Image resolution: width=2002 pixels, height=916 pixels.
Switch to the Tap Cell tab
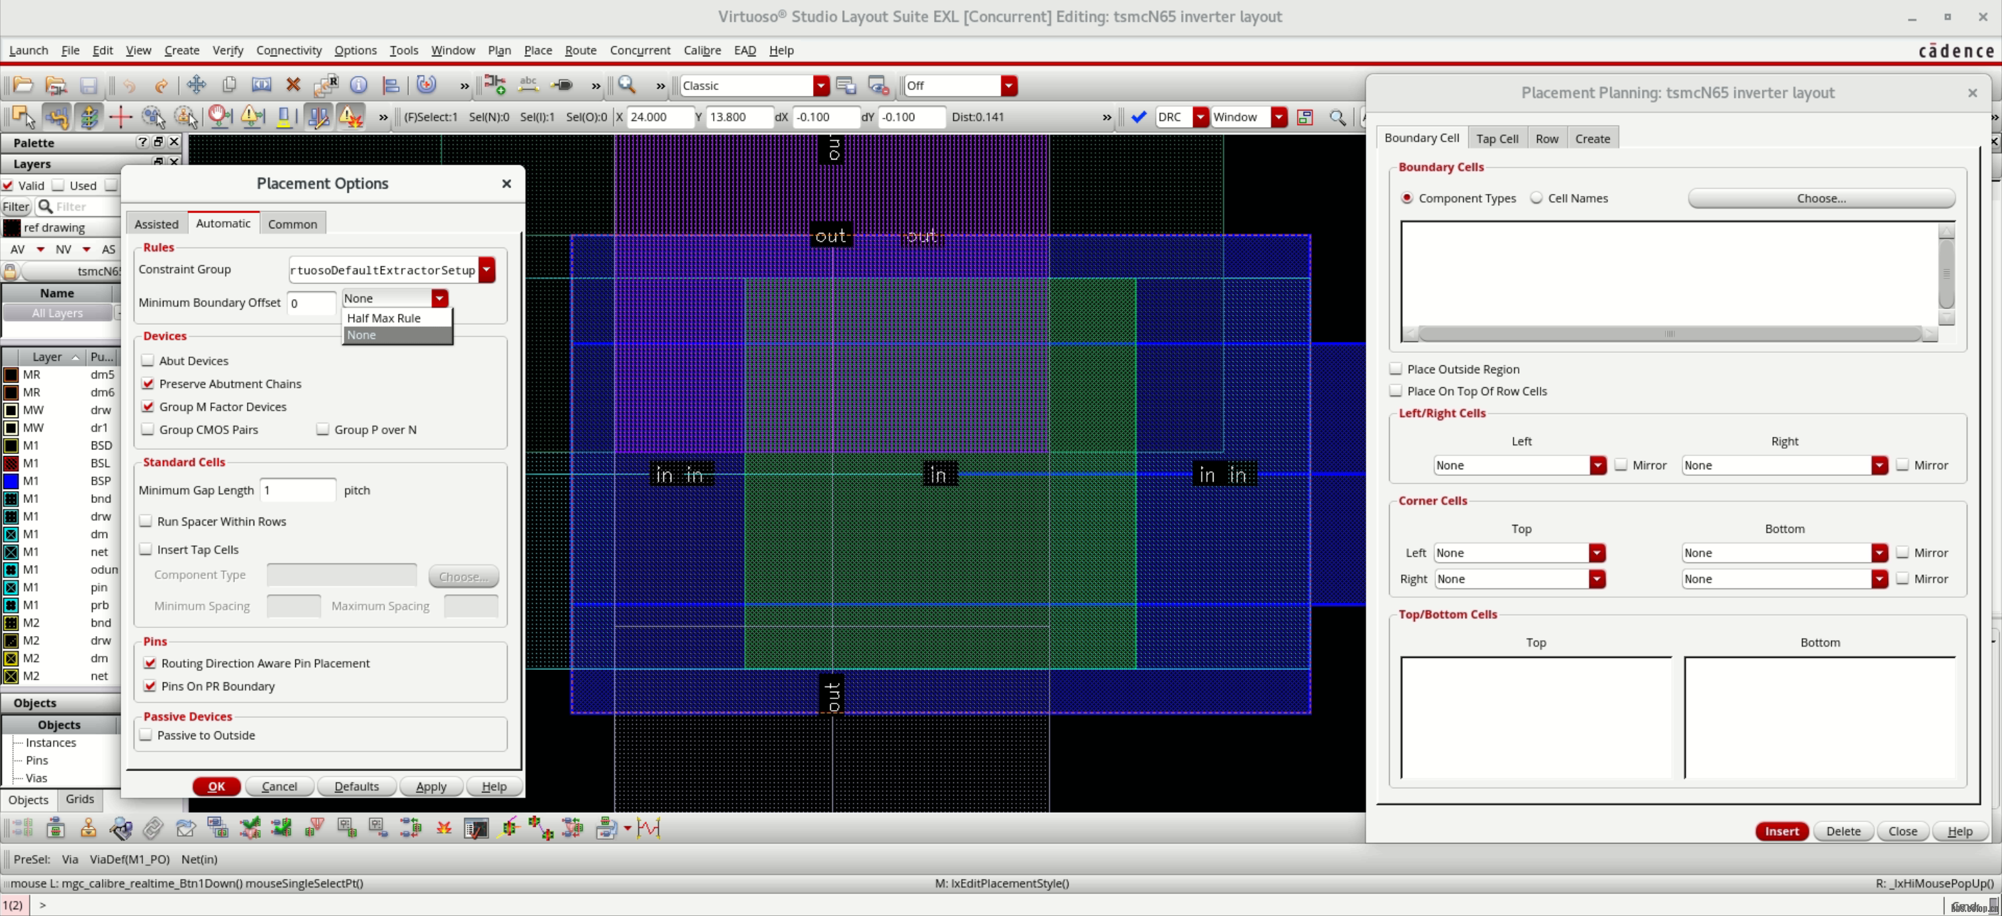(x=1498, y=138)
